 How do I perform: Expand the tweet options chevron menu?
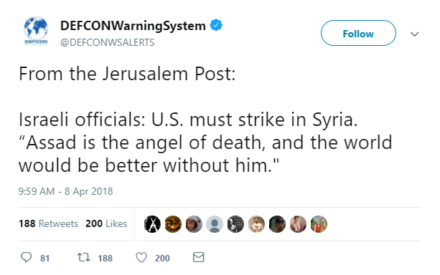pos(414,34)
